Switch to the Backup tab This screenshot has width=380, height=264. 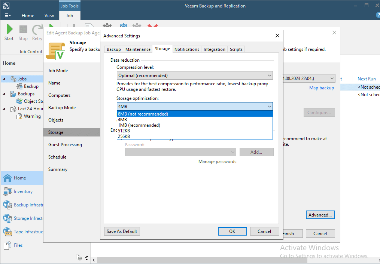coord(114,49)
